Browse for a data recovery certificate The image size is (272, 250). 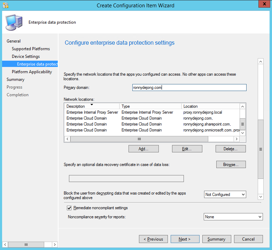[x=231, y=165]
